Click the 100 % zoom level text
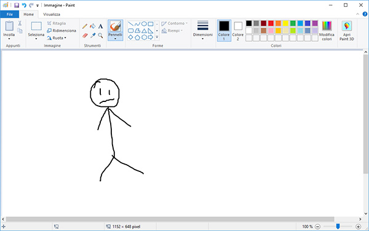Image resolution: width=369 pixels, height=231 pixels. (x=307, y=227)
